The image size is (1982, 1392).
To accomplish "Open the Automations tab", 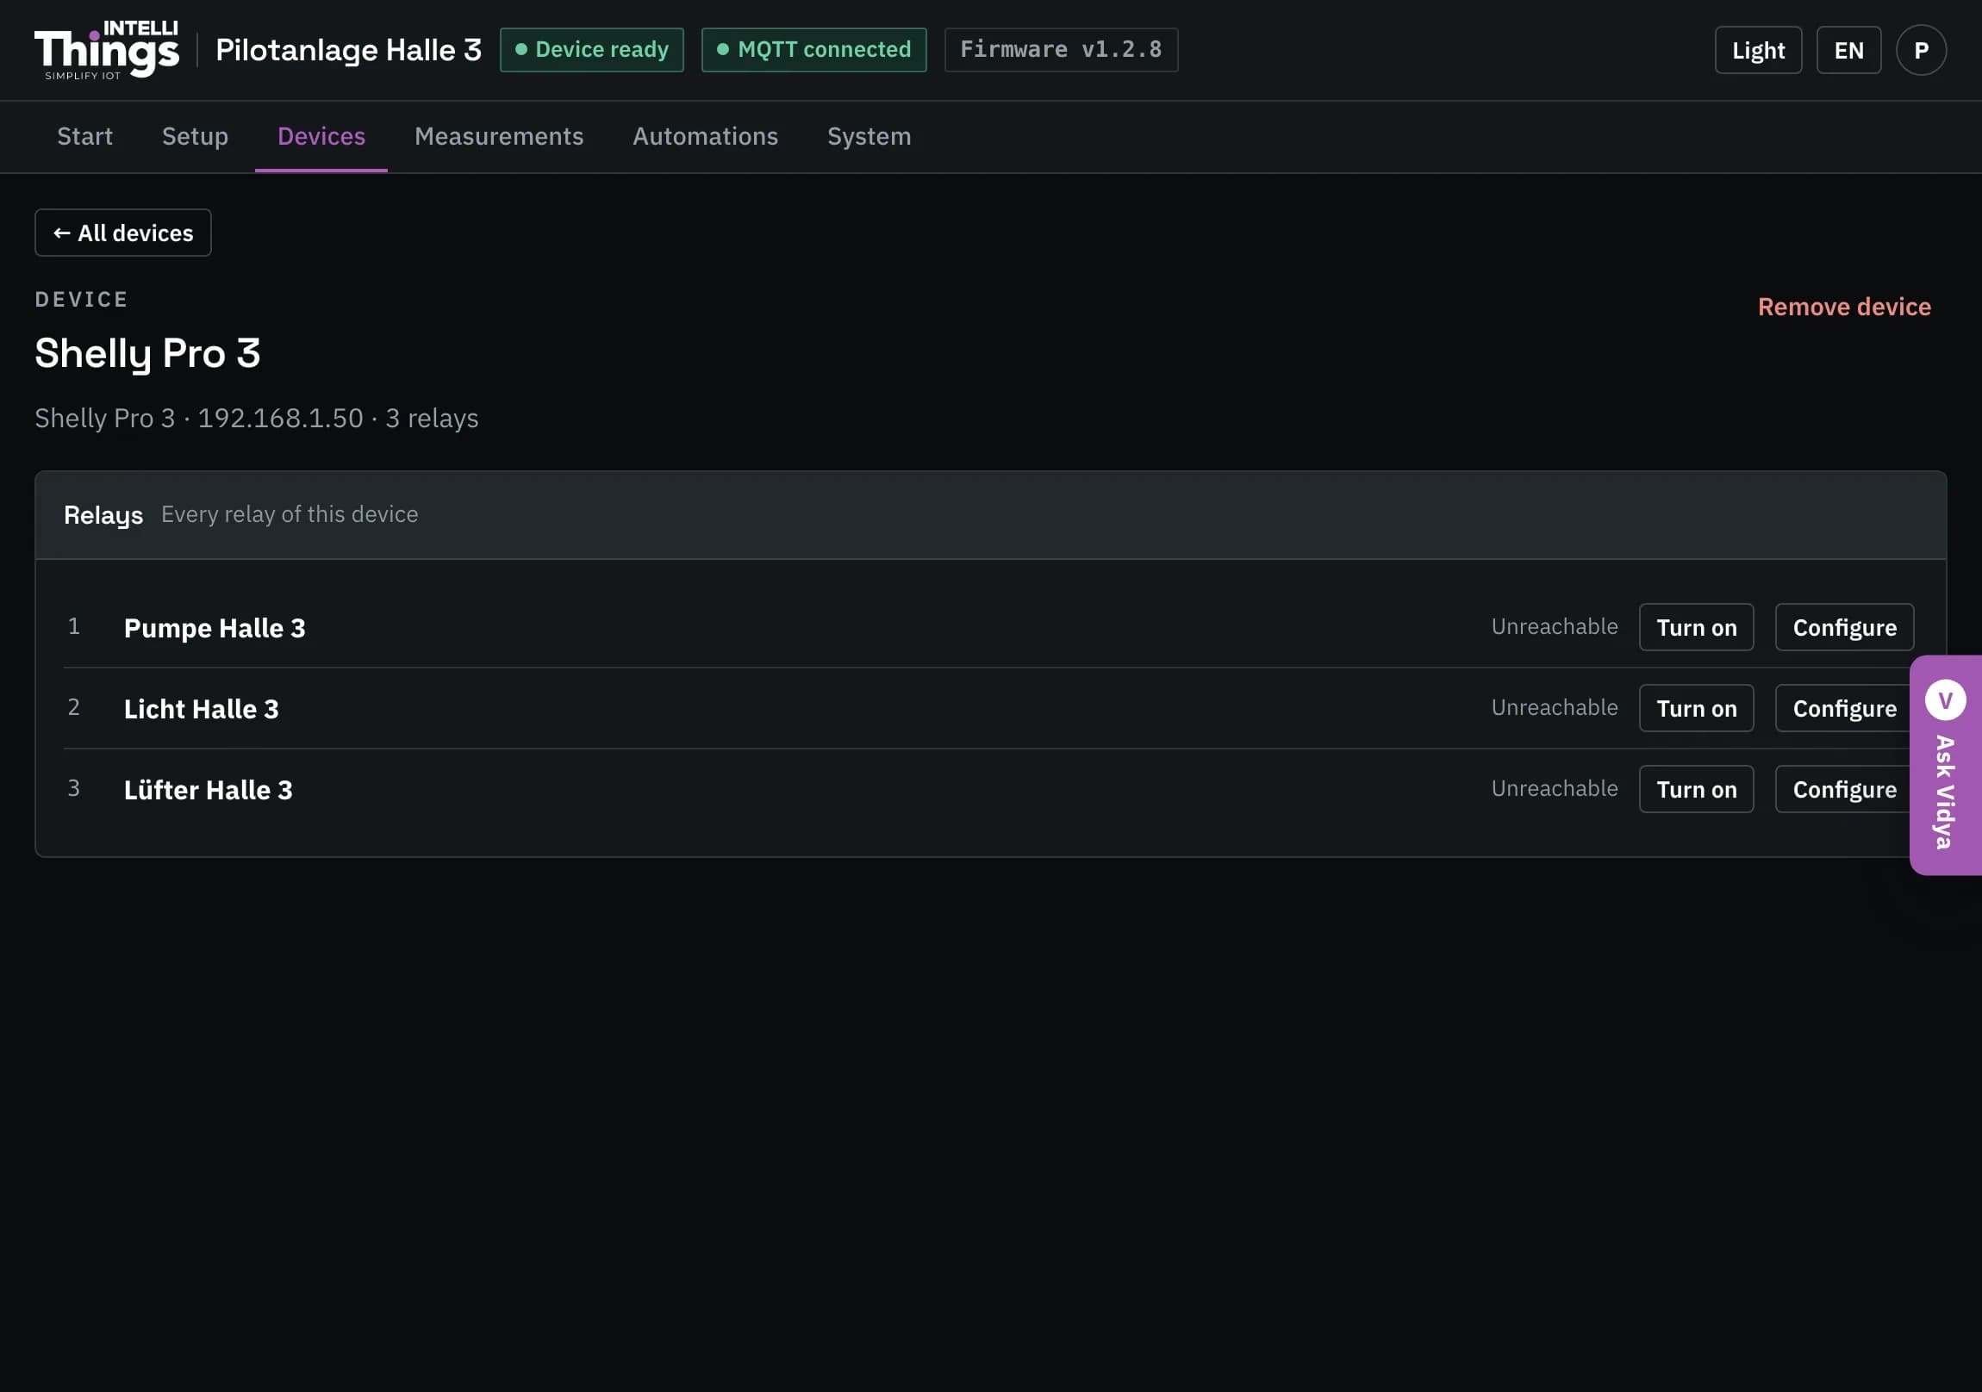I will (705, 136).
